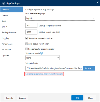Confirm settings with the OK button
Viewport: 100px width, 102px height.
pos(77,98)
